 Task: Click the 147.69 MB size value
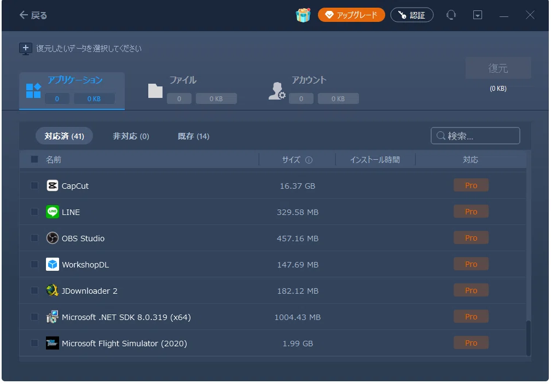[297, 265]
